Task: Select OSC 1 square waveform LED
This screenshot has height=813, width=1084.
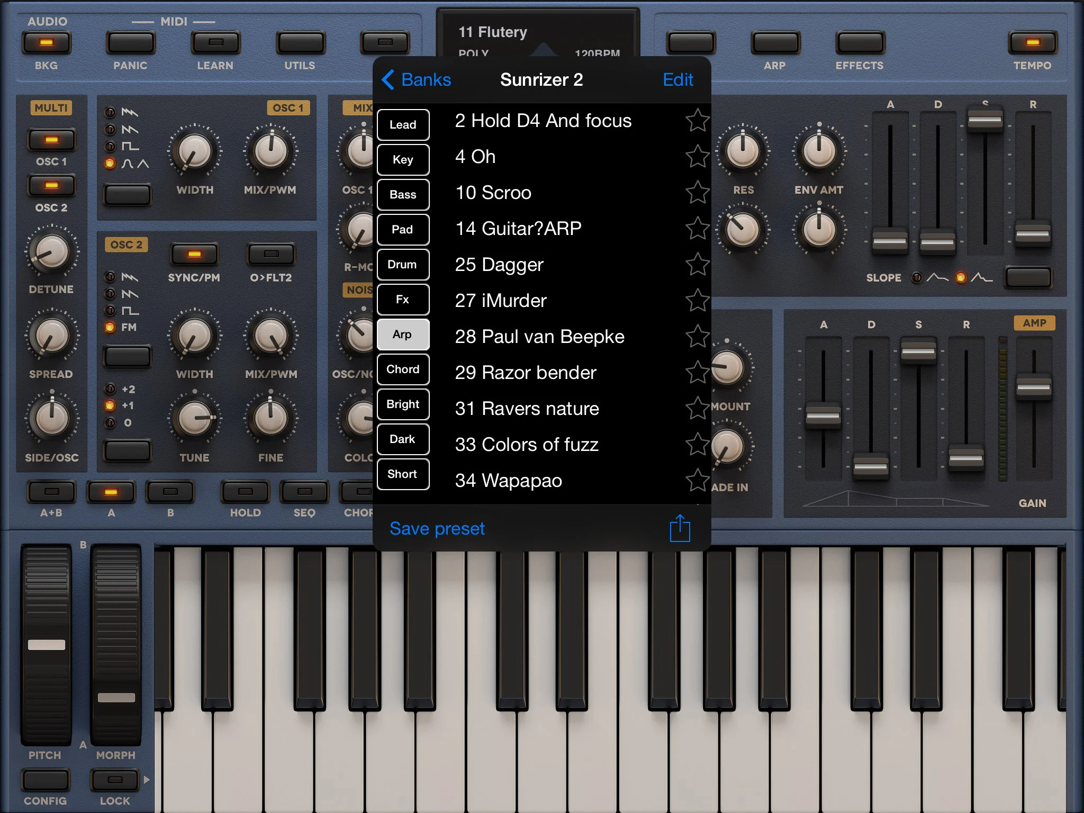Action: 110,146
